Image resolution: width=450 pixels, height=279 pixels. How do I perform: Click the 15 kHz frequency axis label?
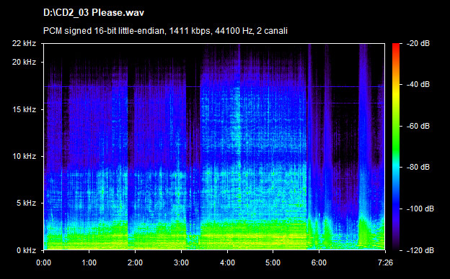pyautogui.click(x=24, y=109)
